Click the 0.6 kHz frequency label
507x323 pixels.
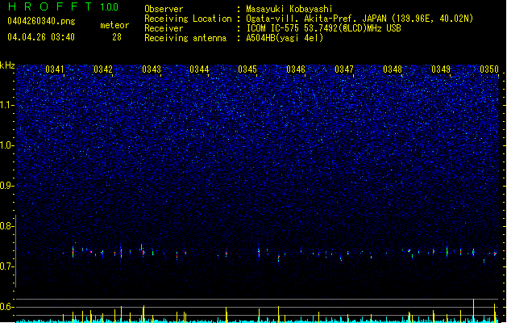coord(7,307)
